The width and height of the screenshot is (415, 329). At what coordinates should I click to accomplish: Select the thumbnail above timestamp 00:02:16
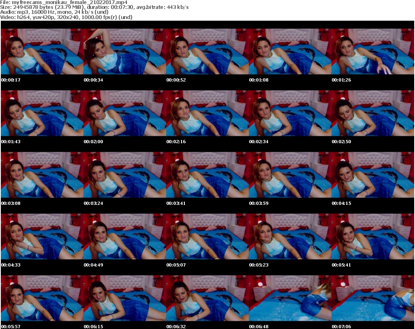pos(207,113)
